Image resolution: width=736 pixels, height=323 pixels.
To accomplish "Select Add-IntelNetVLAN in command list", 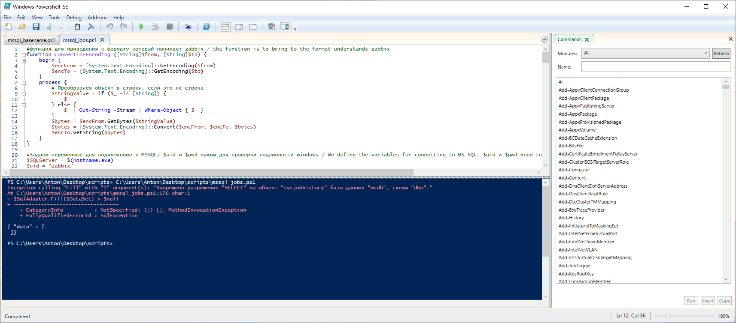I will click(x=578, y=250).
